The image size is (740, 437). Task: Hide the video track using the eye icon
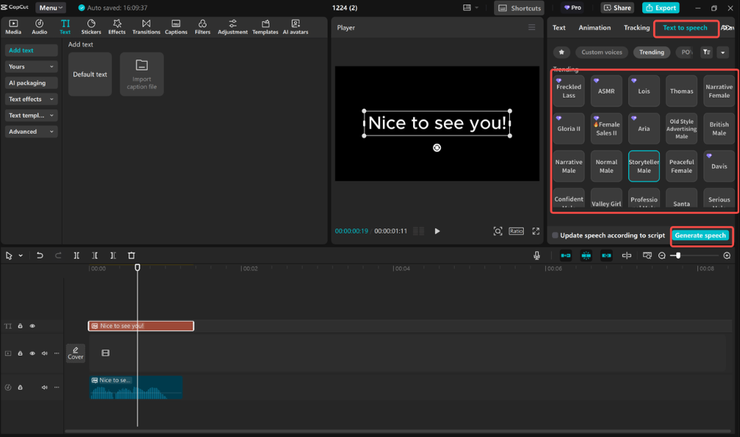32,353
